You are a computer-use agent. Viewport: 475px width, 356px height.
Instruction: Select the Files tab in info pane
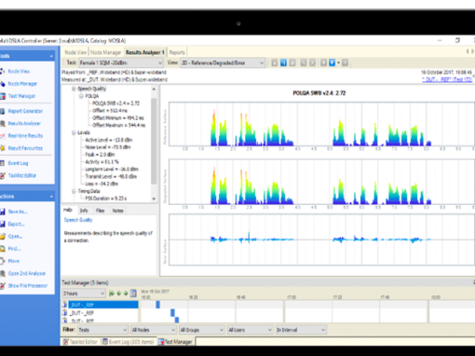pyautogui.click(x=100, y=211)
